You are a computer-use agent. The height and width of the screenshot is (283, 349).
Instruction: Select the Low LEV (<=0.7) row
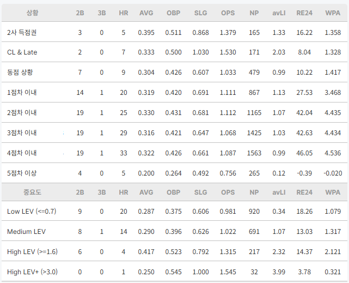pyautogui.click(x=174, y=211)
